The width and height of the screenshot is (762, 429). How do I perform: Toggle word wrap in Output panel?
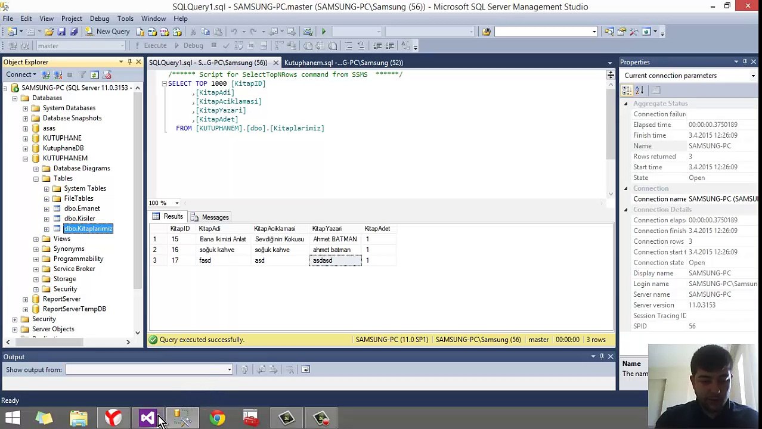pos(305,369)
